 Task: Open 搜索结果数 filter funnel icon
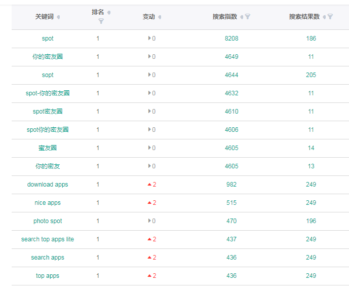click(330, 17)
